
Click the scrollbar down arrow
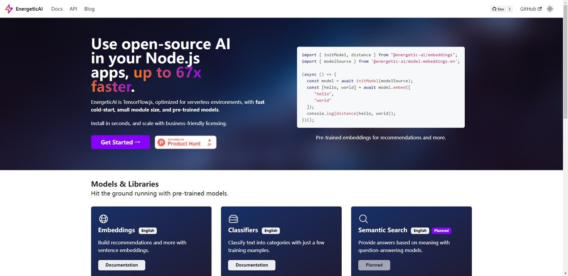pyautogui.click(x=565, y=273)
